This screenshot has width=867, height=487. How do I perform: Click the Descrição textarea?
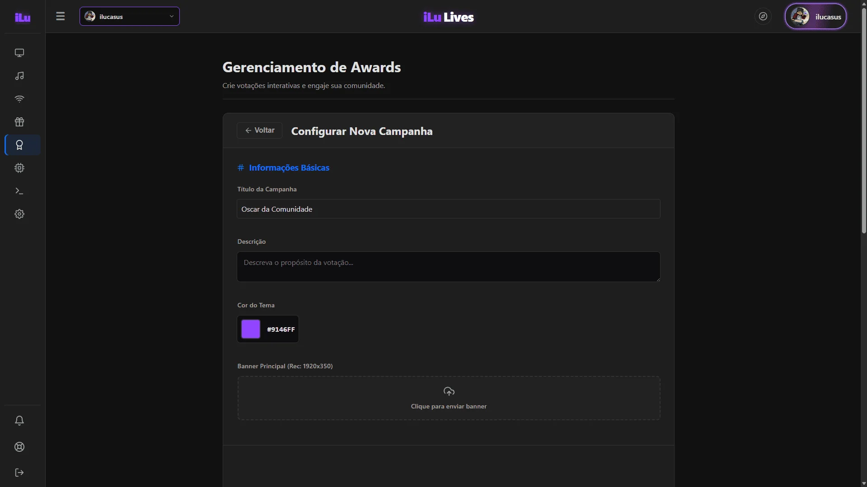[449, 267]
